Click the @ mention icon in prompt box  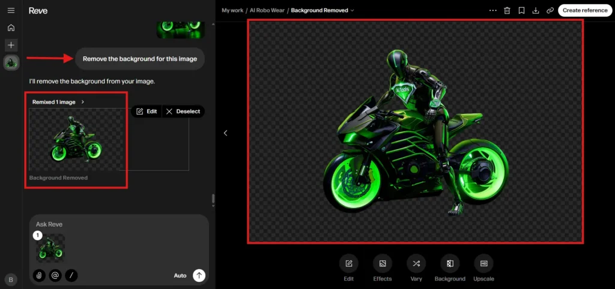pyautogui.click(x=56, y=275)
